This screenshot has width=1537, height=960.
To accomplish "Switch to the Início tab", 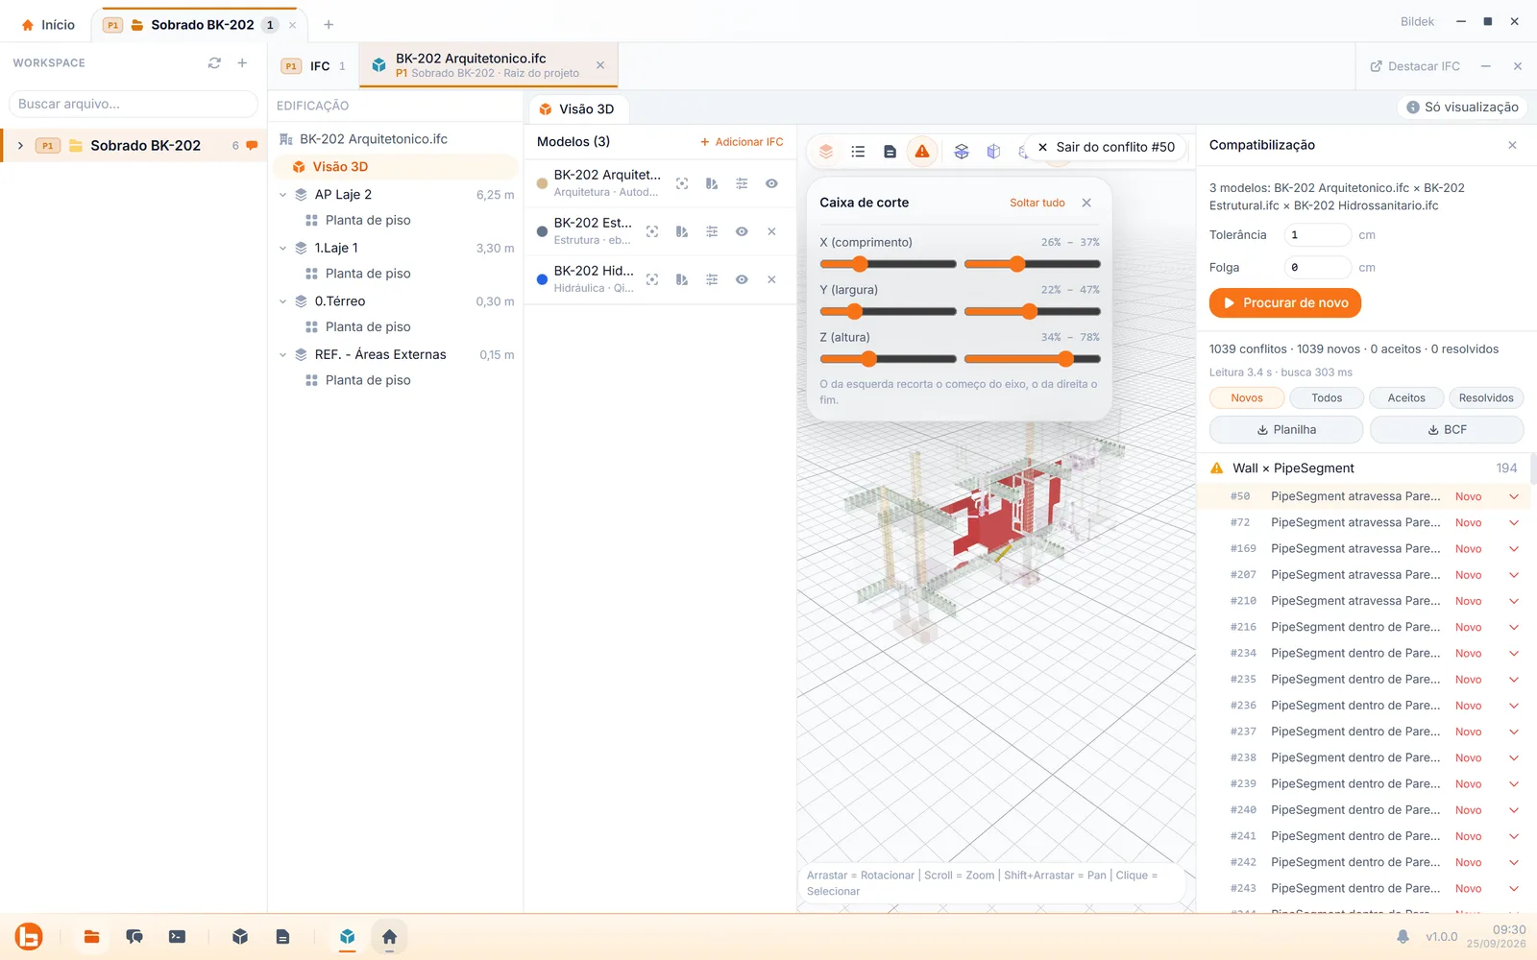I will (x=48, y=25).
